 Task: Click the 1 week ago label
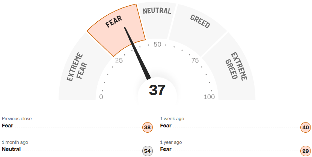[172, 119]
